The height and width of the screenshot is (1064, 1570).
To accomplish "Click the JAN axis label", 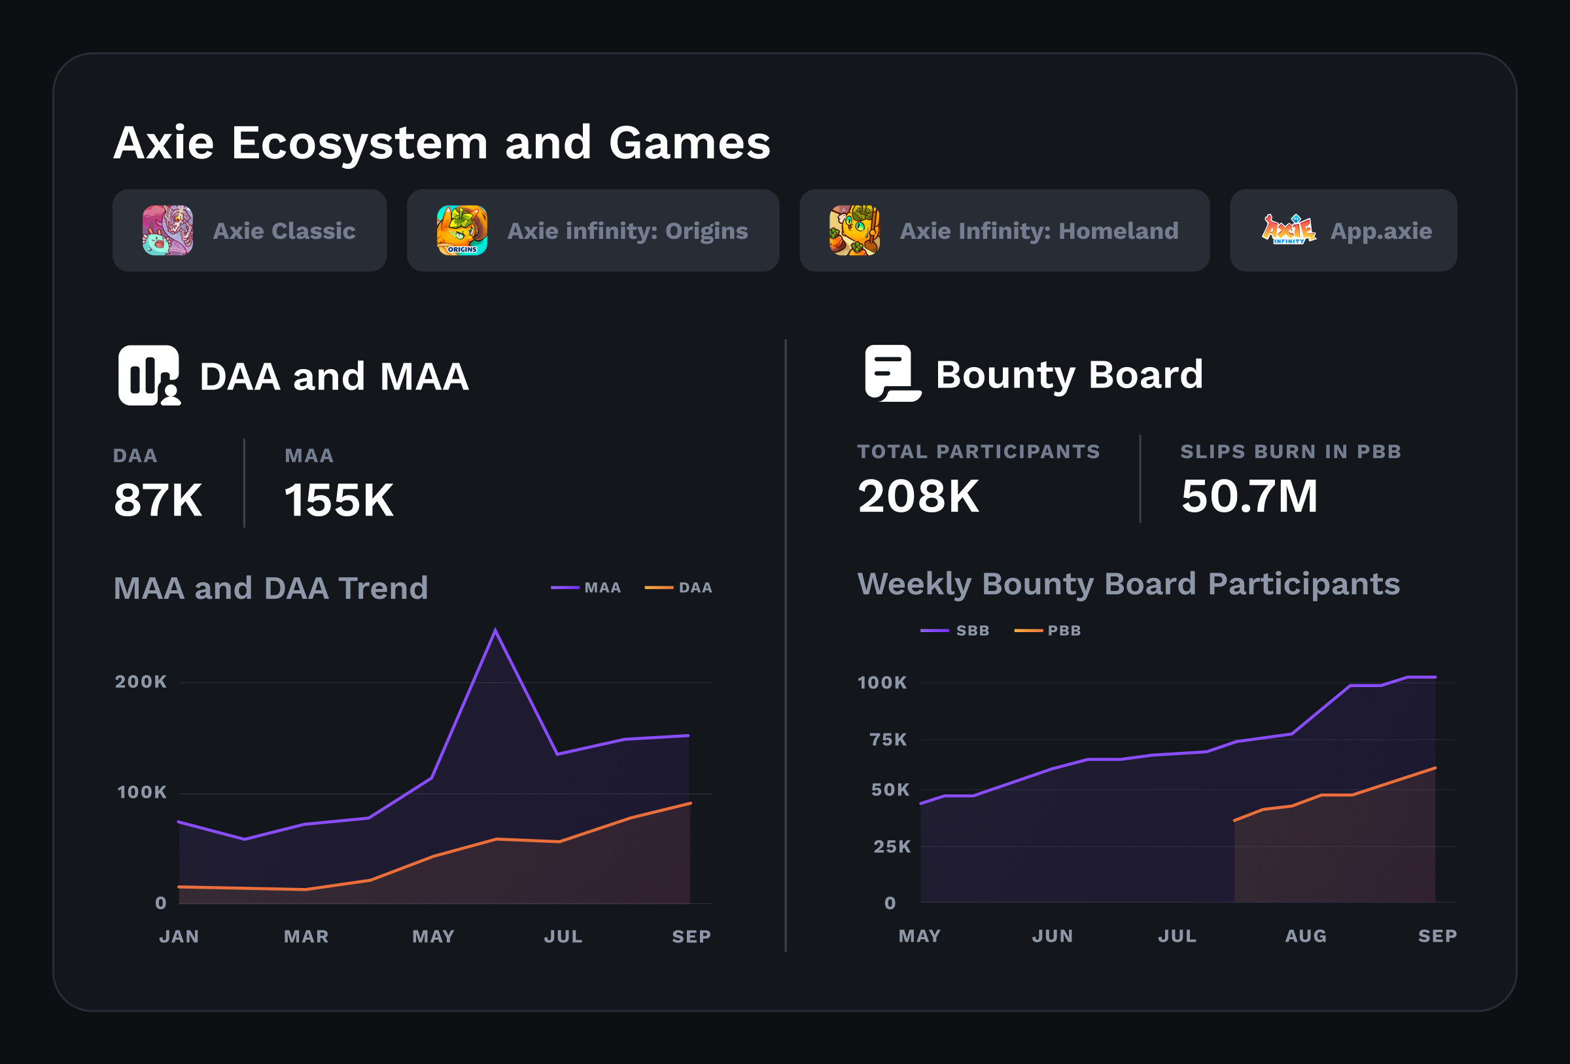I will 179,937.
